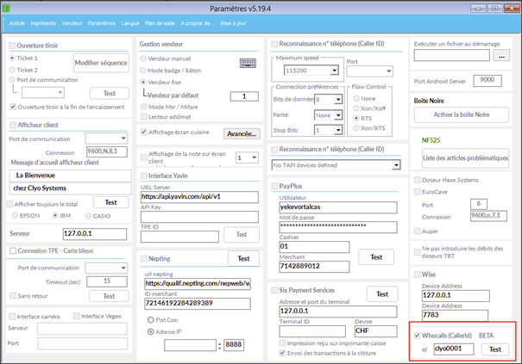522x364 pixels.
Task: Expand the Afficheur client port dropdown
Action: (x=123, y=139)
